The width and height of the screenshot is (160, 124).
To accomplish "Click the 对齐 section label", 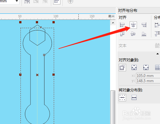I will click(x=123, y=18).
